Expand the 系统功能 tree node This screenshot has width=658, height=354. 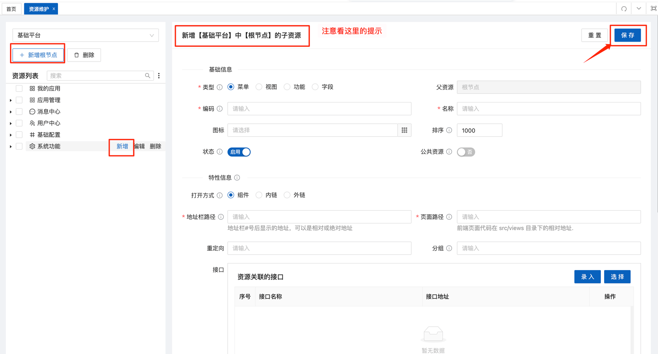[11, 146]
